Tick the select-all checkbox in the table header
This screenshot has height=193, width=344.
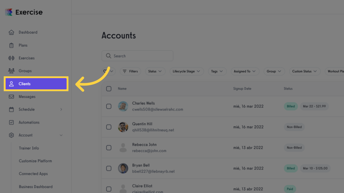pos(109,88)
